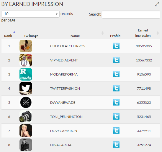
Task: Select the DWYANEWADE name text
Action: point(63,103)
